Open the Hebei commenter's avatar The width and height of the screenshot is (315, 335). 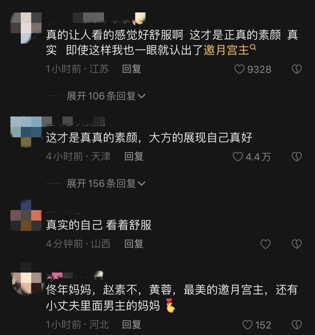[26, 279]
